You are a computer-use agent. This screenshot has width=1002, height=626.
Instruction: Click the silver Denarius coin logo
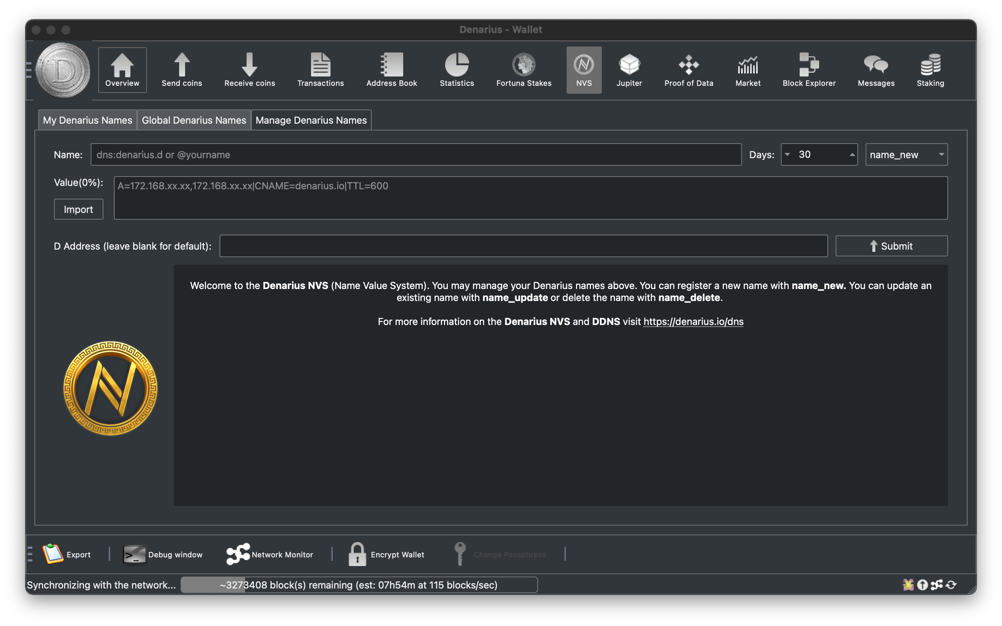(x=63, y=70)
